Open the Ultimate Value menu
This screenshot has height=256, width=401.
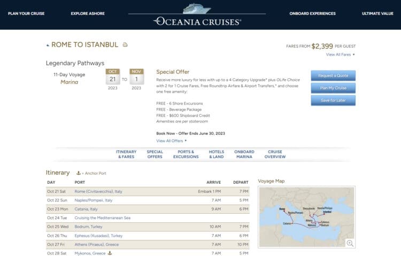point(377,13)
